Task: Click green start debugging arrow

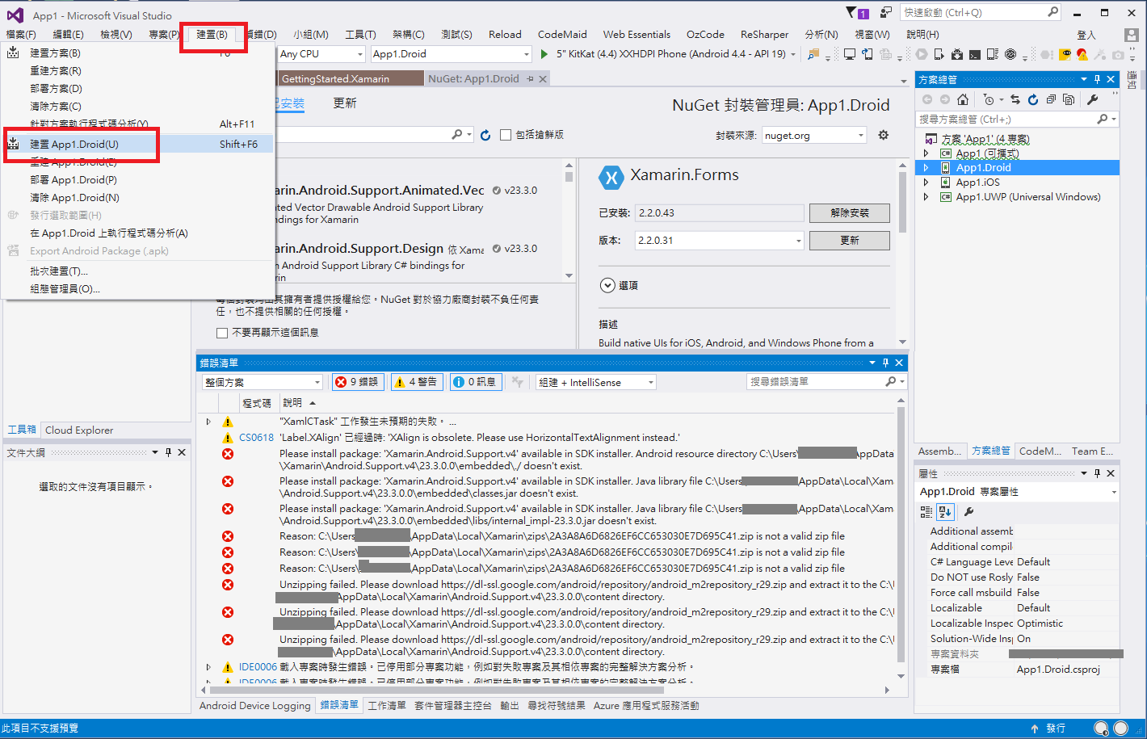Action: (546, 54)
